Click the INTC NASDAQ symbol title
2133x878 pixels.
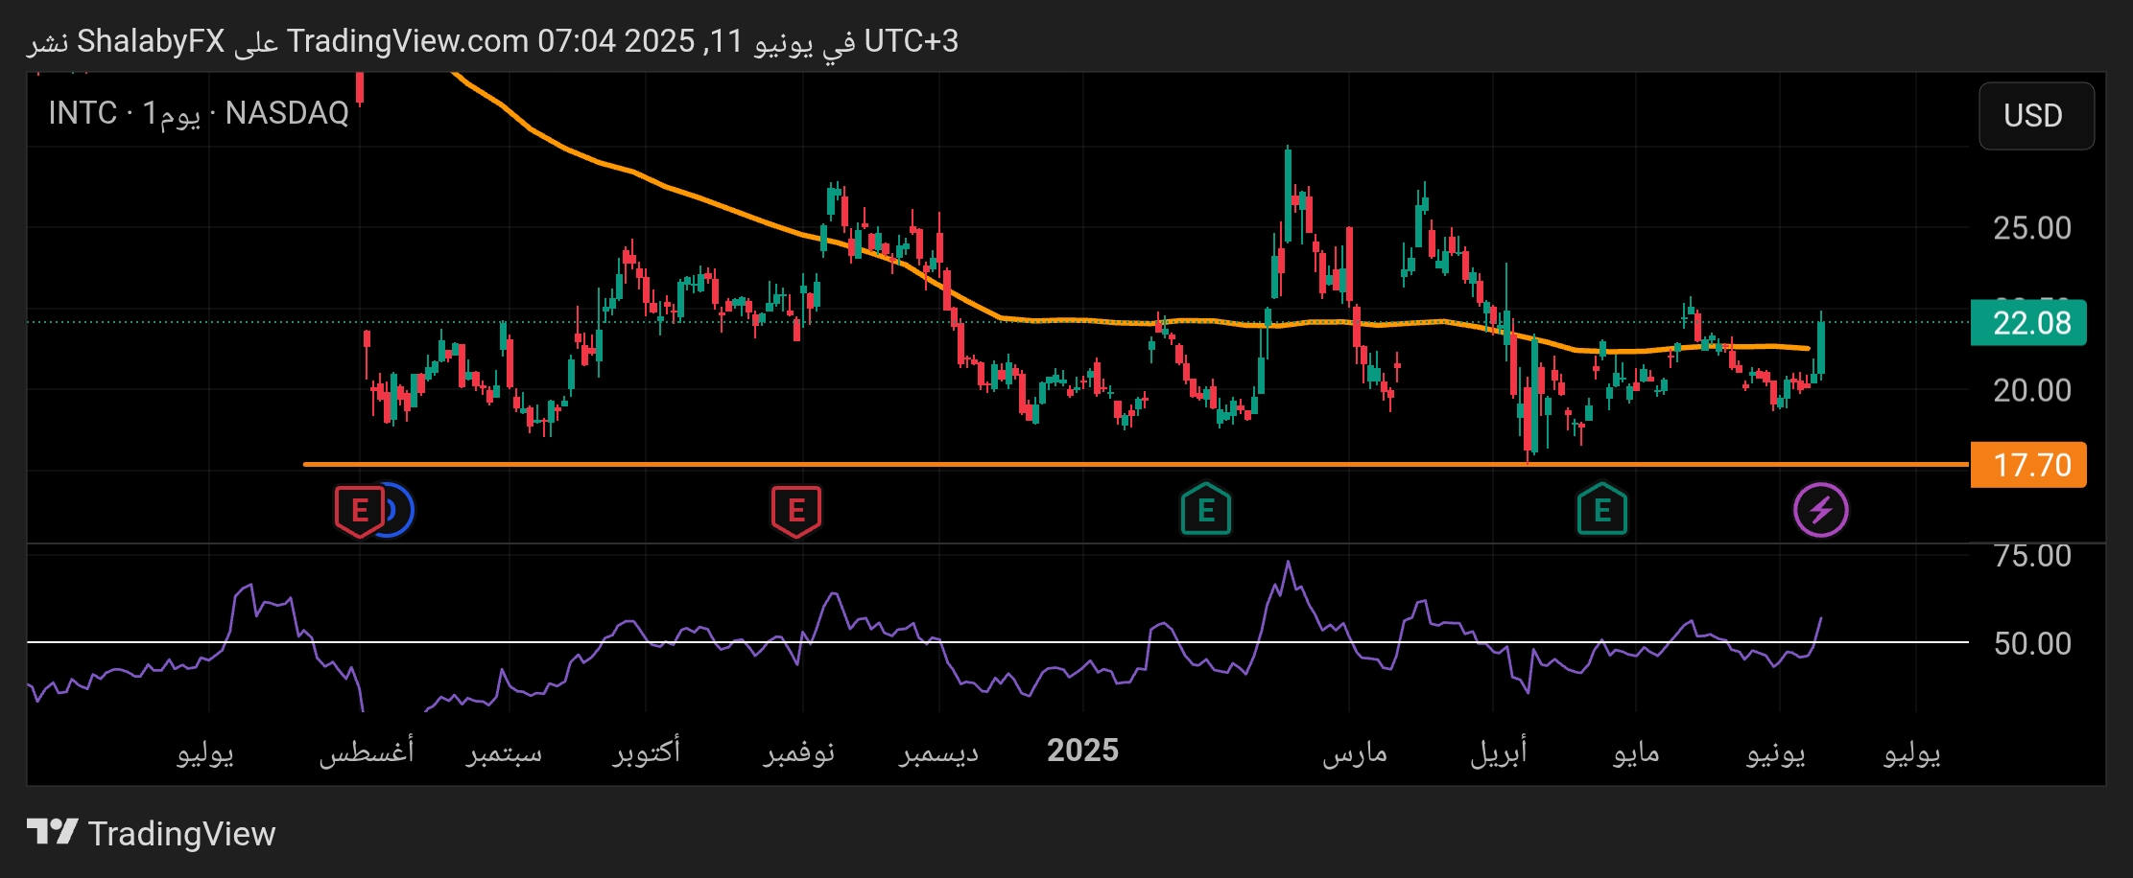pyautogui.click(x=199, y=113)
